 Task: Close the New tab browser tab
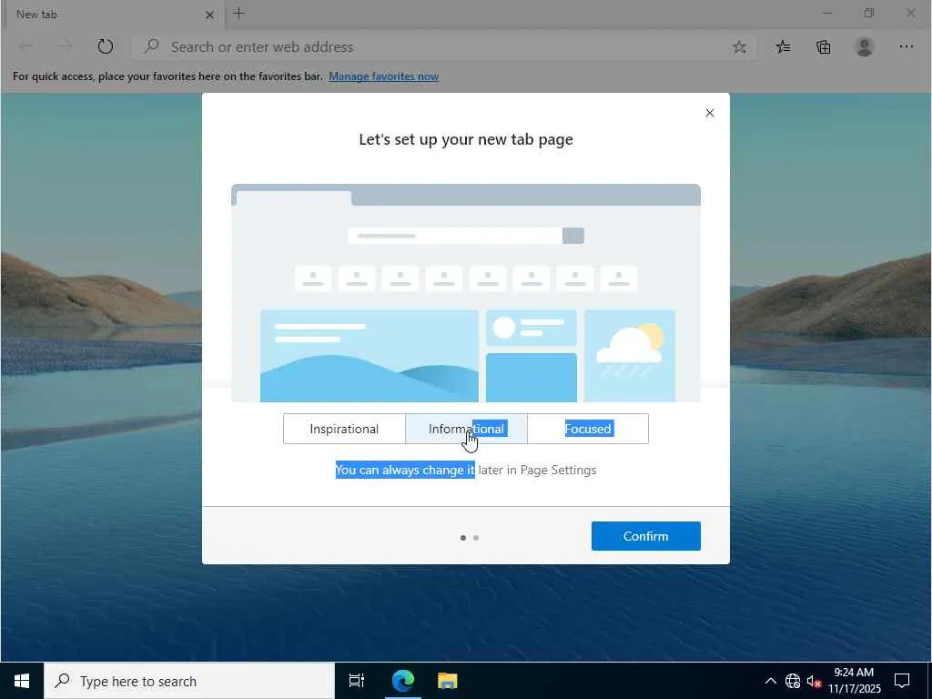(209, 15)
